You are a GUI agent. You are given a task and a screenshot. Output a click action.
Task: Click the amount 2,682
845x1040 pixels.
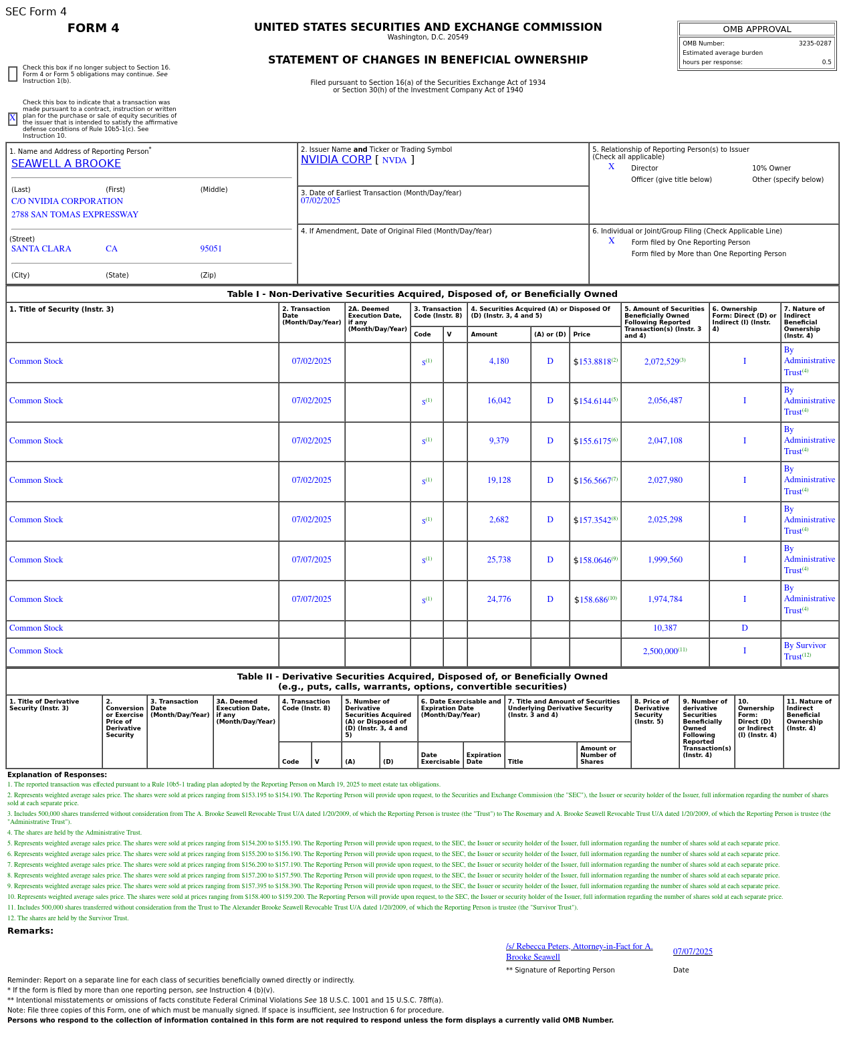pos(499,520)
